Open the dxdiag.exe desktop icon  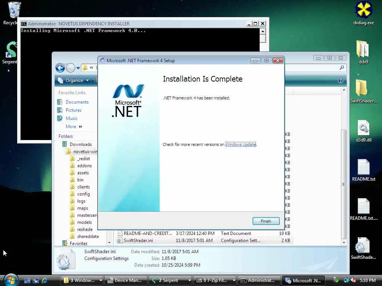(x=363, y=13)
